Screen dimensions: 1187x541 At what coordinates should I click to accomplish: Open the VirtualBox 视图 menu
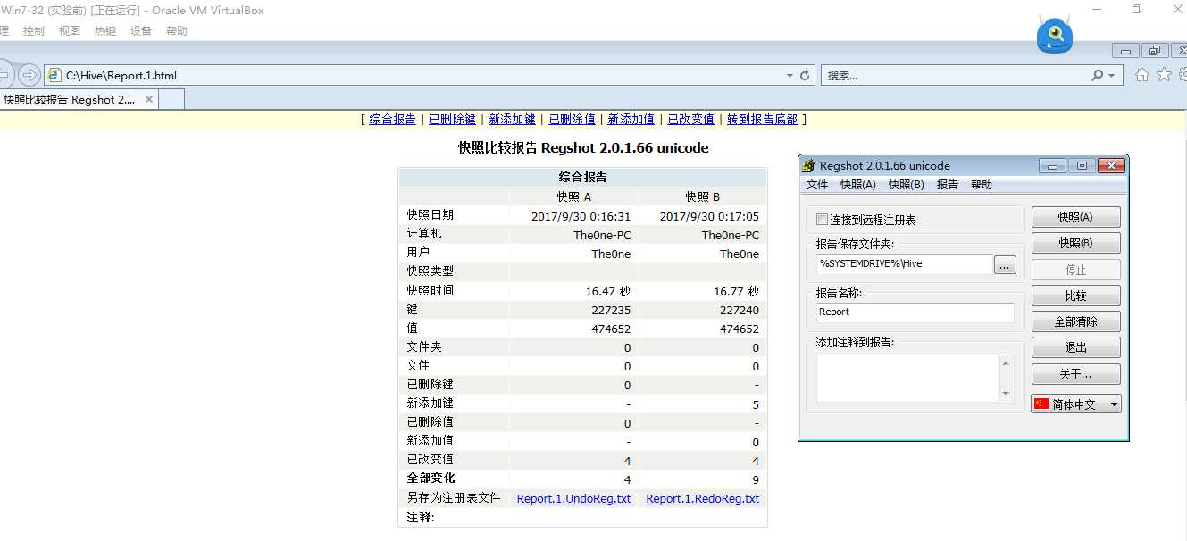coord(69,30)
